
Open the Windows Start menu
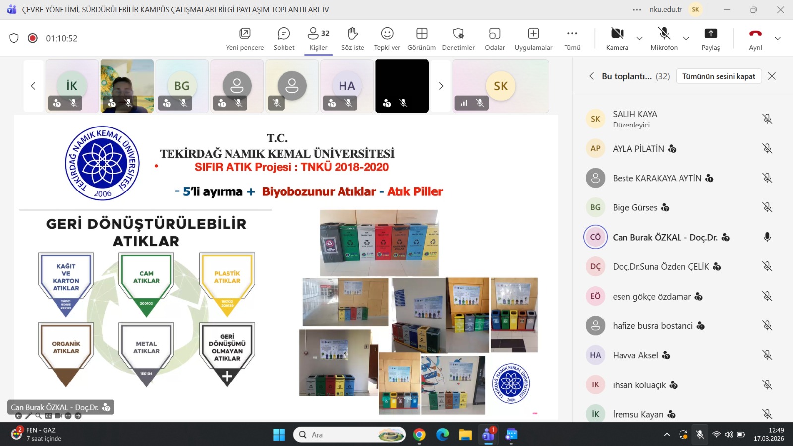click(x=279, y=435)
